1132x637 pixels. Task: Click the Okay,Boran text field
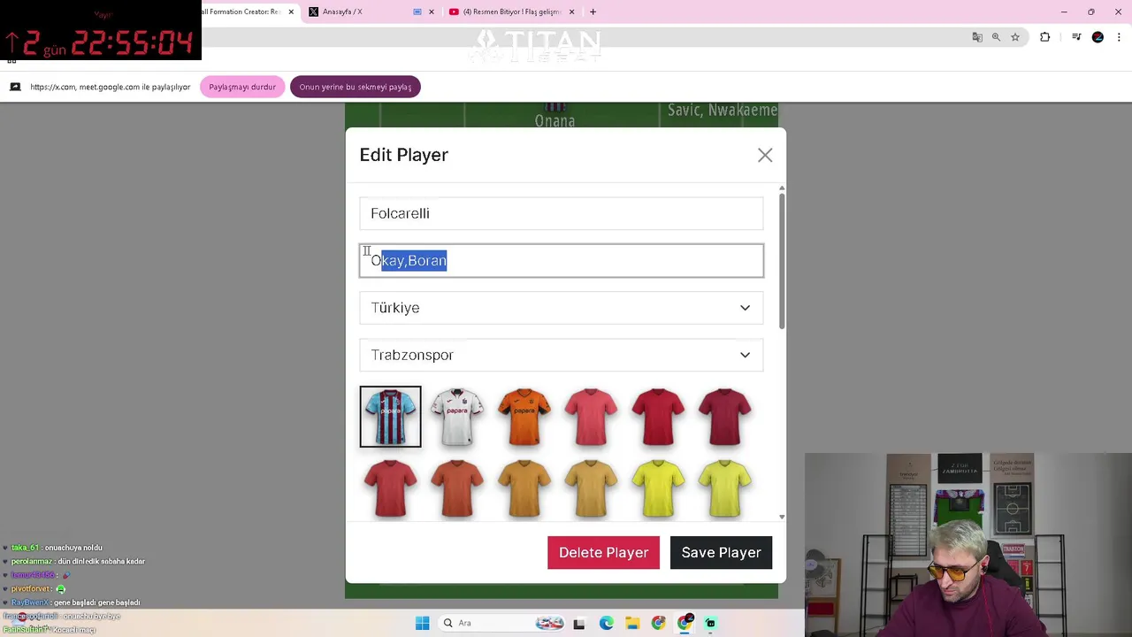click(562, 260)
